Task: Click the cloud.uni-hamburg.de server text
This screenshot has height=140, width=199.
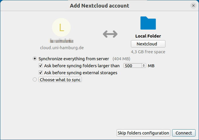Action: tap(62, 48)
